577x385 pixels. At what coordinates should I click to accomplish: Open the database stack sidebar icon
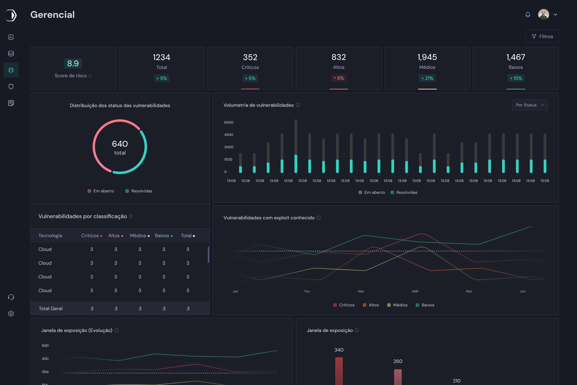(x=11, y=53)
